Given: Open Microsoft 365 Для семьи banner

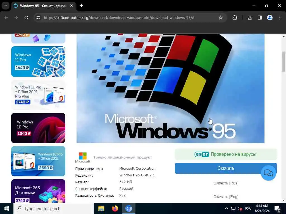Looking at the screenshot, I should point(38,191).
